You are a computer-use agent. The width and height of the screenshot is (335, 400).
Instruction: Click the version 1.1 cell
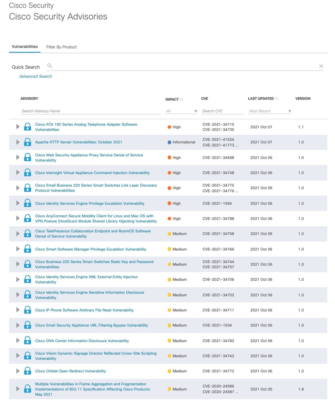301,127
